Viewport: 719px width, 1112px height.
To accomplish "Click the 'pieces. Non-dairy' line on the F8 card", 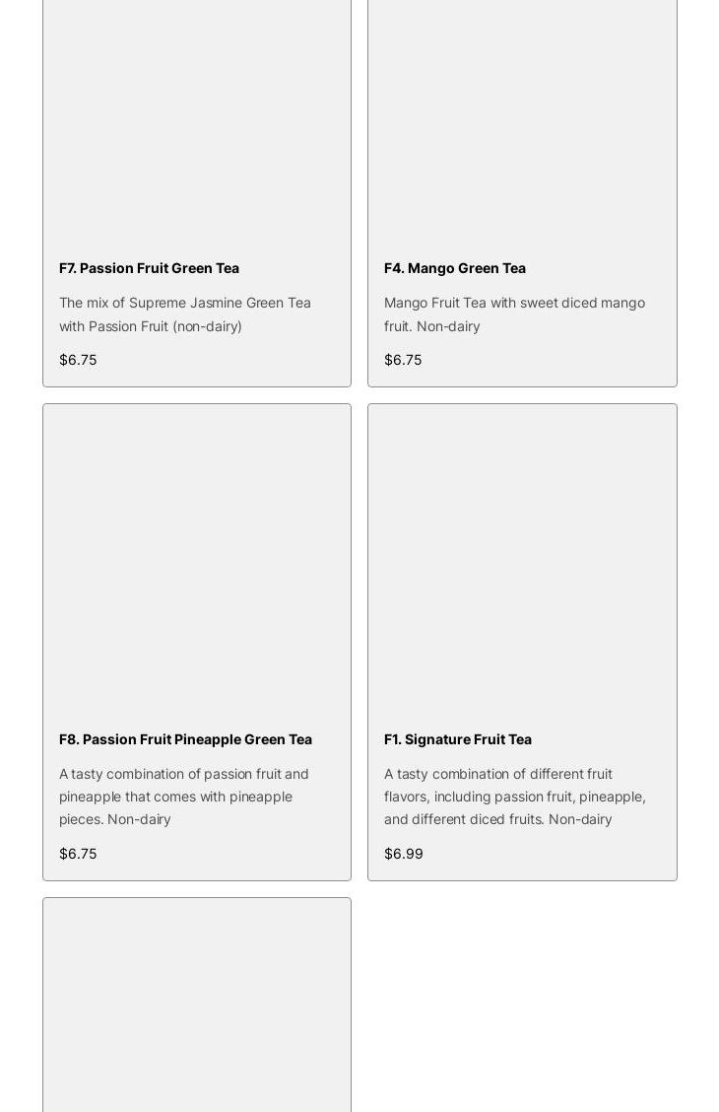I will pos(114,819).
